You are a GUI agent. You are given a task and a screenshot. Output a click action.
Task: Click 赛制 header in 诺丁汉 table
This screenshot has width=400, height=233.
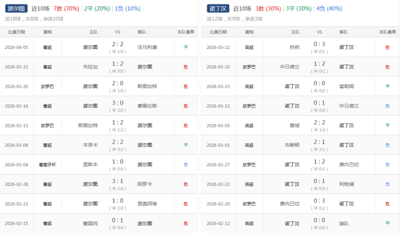pyautogui.click(x=249, y=32)
